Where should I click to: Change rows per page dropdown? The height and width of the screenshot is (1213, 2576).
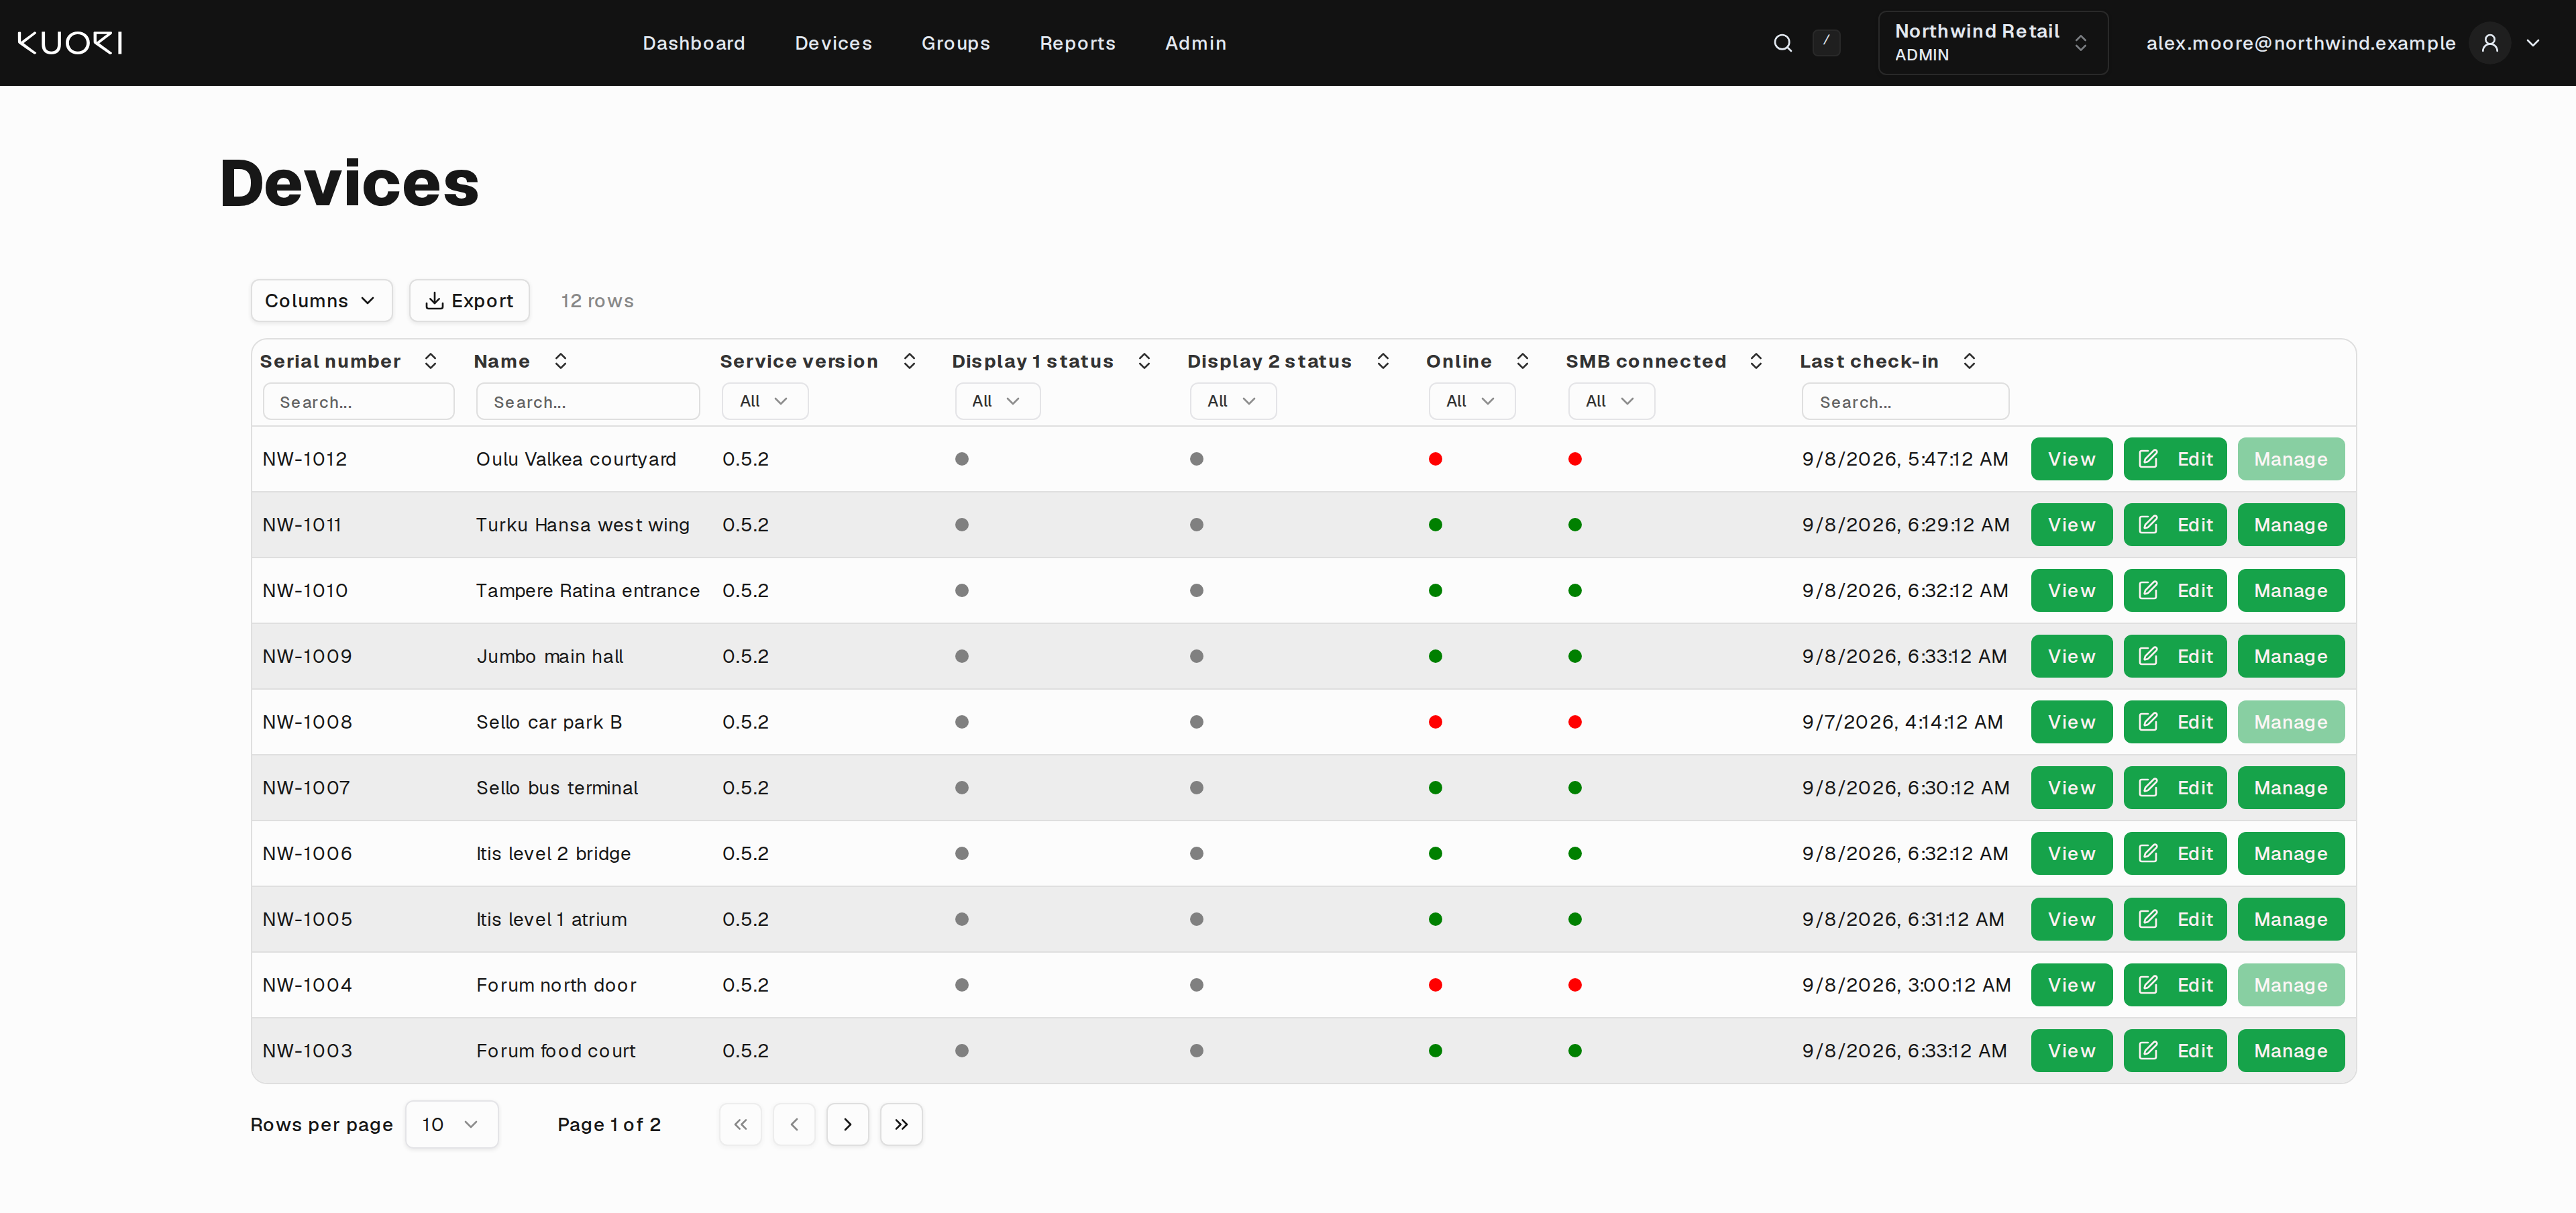click(x=452, y=1124)
